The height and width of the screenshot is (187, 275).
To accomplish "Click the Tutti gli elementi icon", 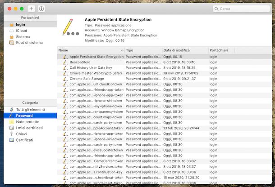I will coord(12,110).
